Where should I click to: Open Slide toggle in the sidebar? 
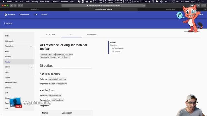(x=9, y=41)
